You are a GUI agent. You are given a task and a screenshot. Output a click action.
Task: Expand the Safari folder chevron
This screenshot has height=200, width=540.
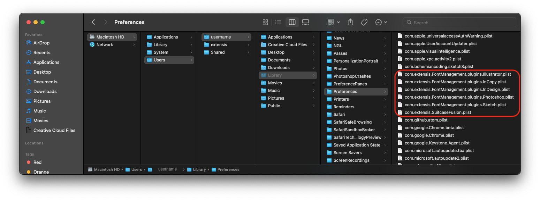385,114
